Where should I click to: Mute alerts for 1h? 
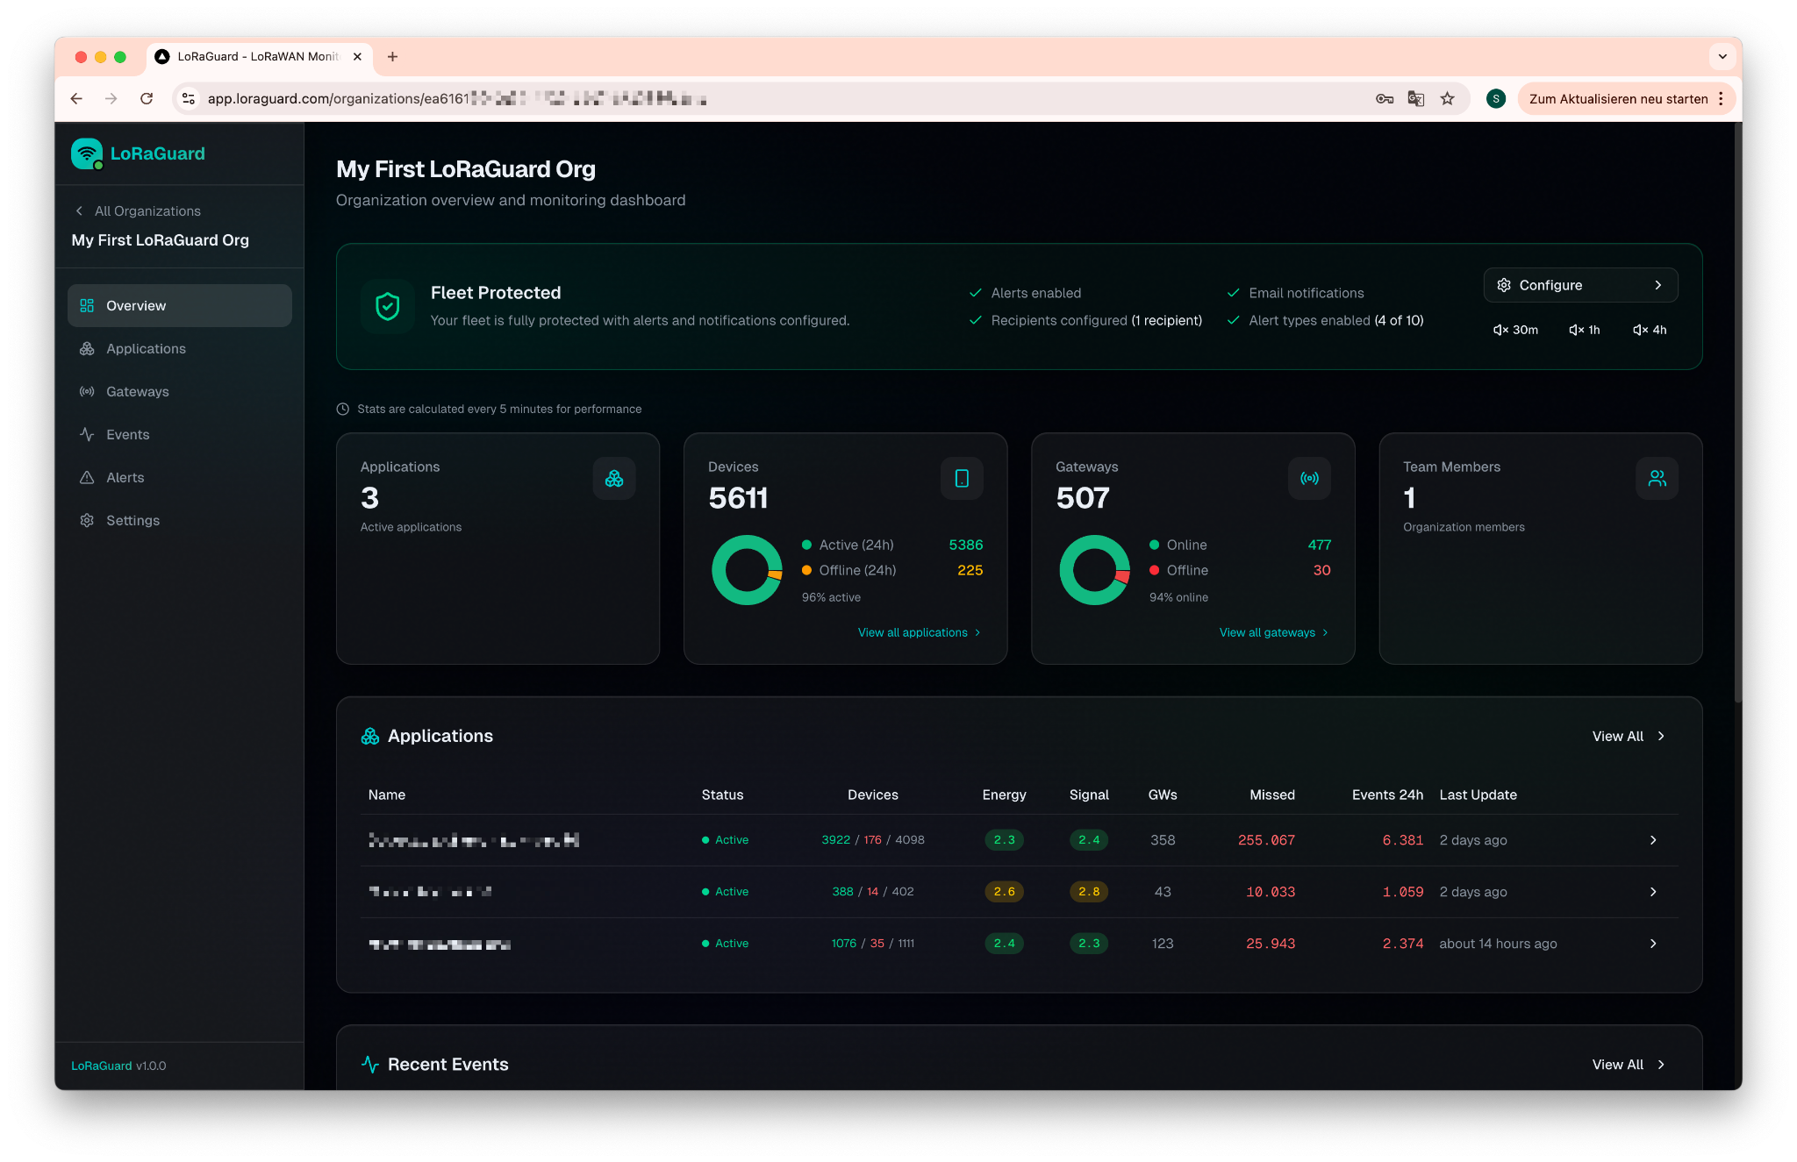click(1585, 330)
